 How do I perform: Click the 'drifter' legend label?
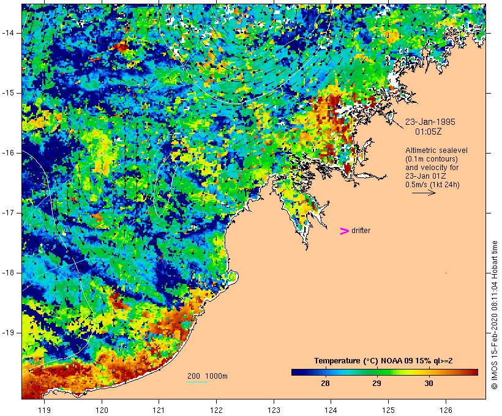361,231
